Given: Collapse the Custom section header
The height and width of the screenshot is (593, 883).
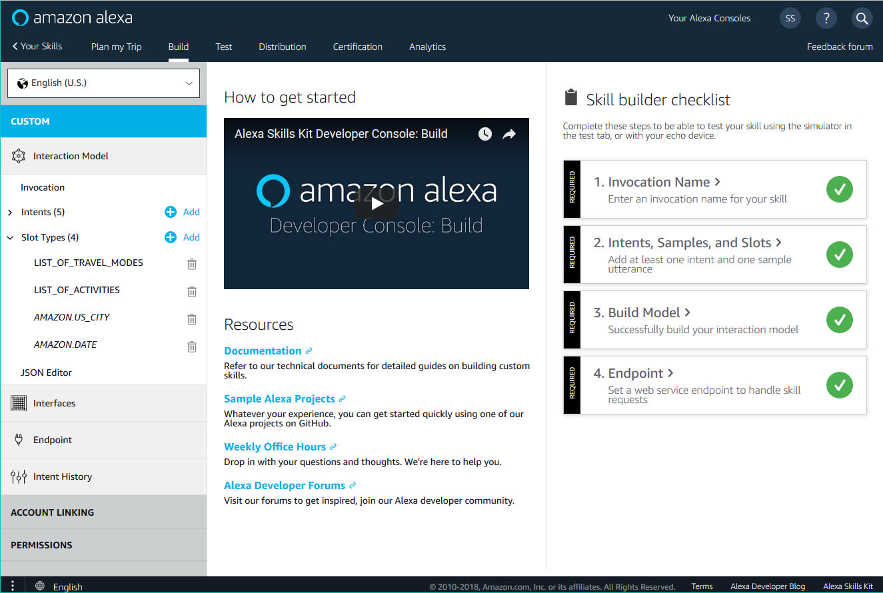Looking at the screenshot, I should tap(103, 121).
